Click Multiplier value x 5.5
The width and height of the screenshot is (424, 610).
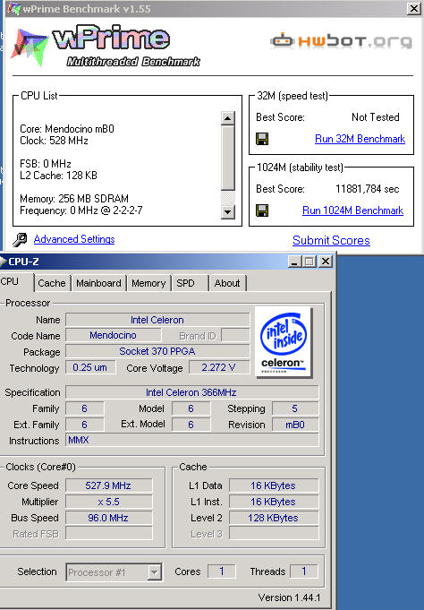click(108, 502)
